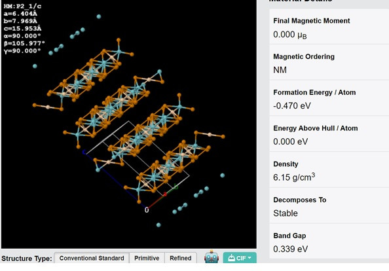Click the 0.000 eV energy above hull value

click(290, 141)
